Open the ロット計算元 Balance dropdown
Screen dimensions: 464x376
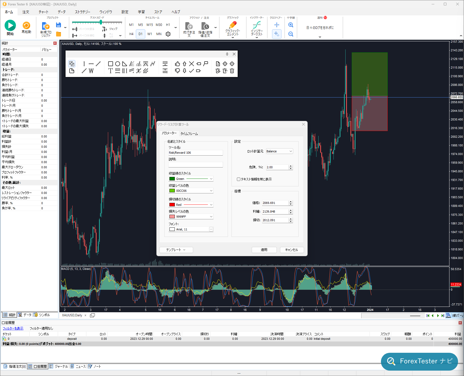pyautogui.click(x=279, y=151)
